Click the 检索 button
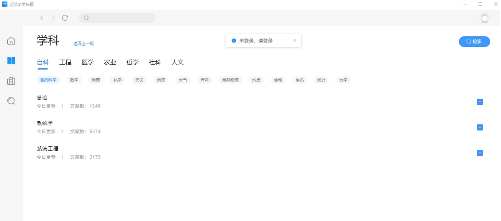Screen dimensions: 501x221 point(474,42)
